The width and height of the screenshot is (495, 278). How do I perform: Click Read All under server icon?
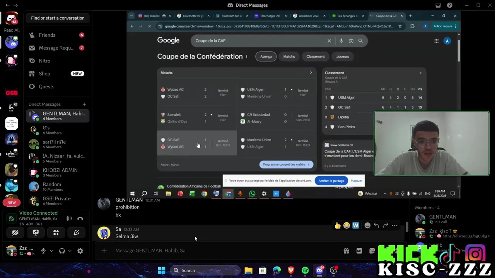pos(12,30)
